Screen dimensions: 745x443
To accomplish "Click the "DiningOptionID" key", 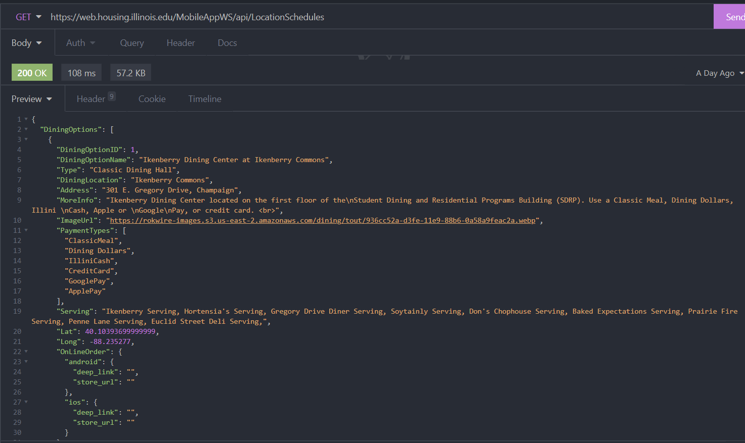I will (90, 150).
